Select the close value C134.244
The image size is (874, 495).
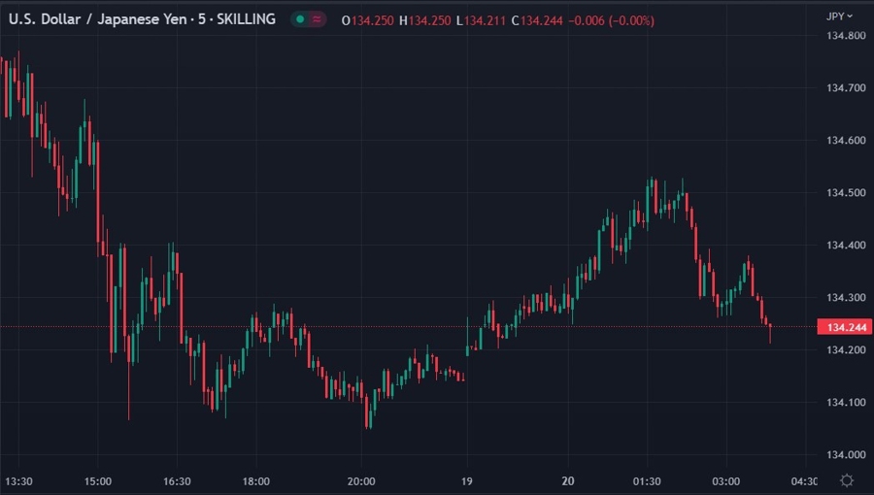pyautogui.click(x=537, y=20)
